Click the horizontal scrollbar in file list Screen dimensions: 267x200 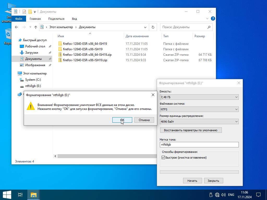104,156
